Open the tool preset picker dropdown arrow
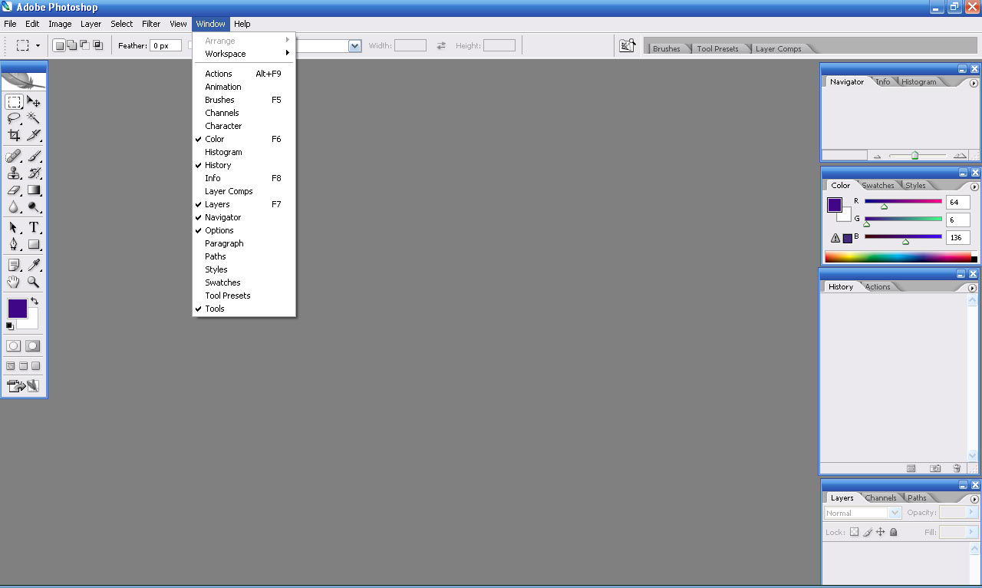 coord(38,45)
